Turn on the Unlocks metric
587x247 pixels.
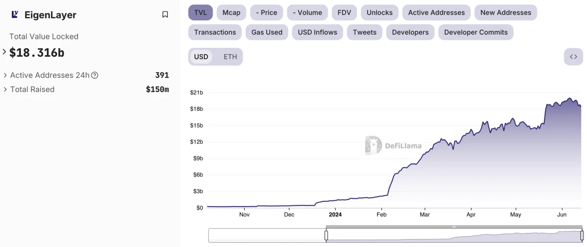379,13
